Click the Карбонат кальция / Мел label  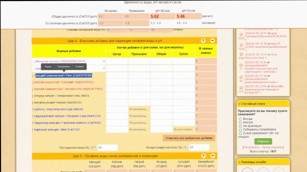57,129
